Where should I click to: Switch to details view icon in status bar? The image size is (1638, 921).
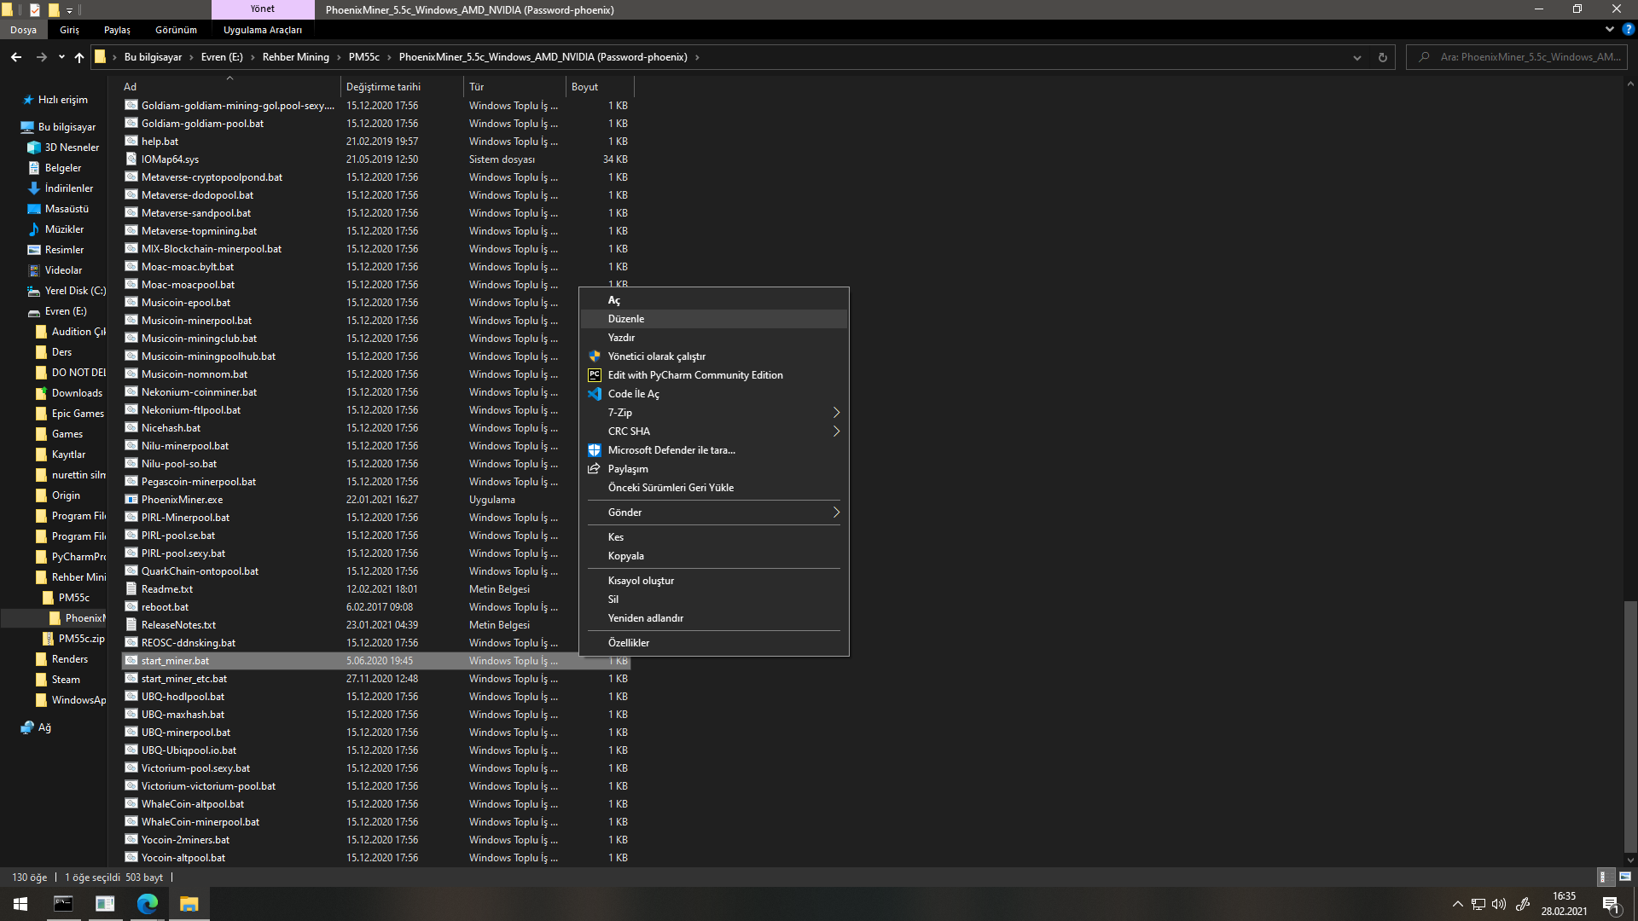(x=1603, y=877)
